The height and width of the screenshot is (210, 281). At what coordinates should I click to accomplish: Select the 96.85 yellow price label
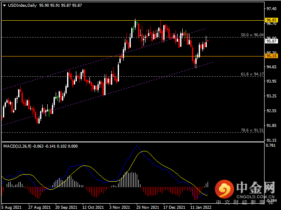pos(271,20)
